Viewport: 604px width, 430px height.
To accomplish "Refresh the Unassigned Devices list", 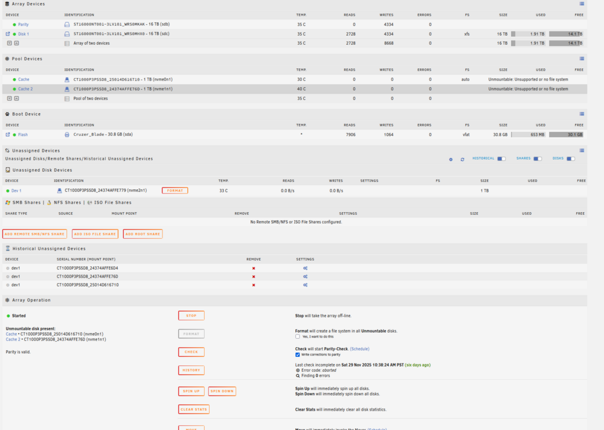I will coord(462,159).
